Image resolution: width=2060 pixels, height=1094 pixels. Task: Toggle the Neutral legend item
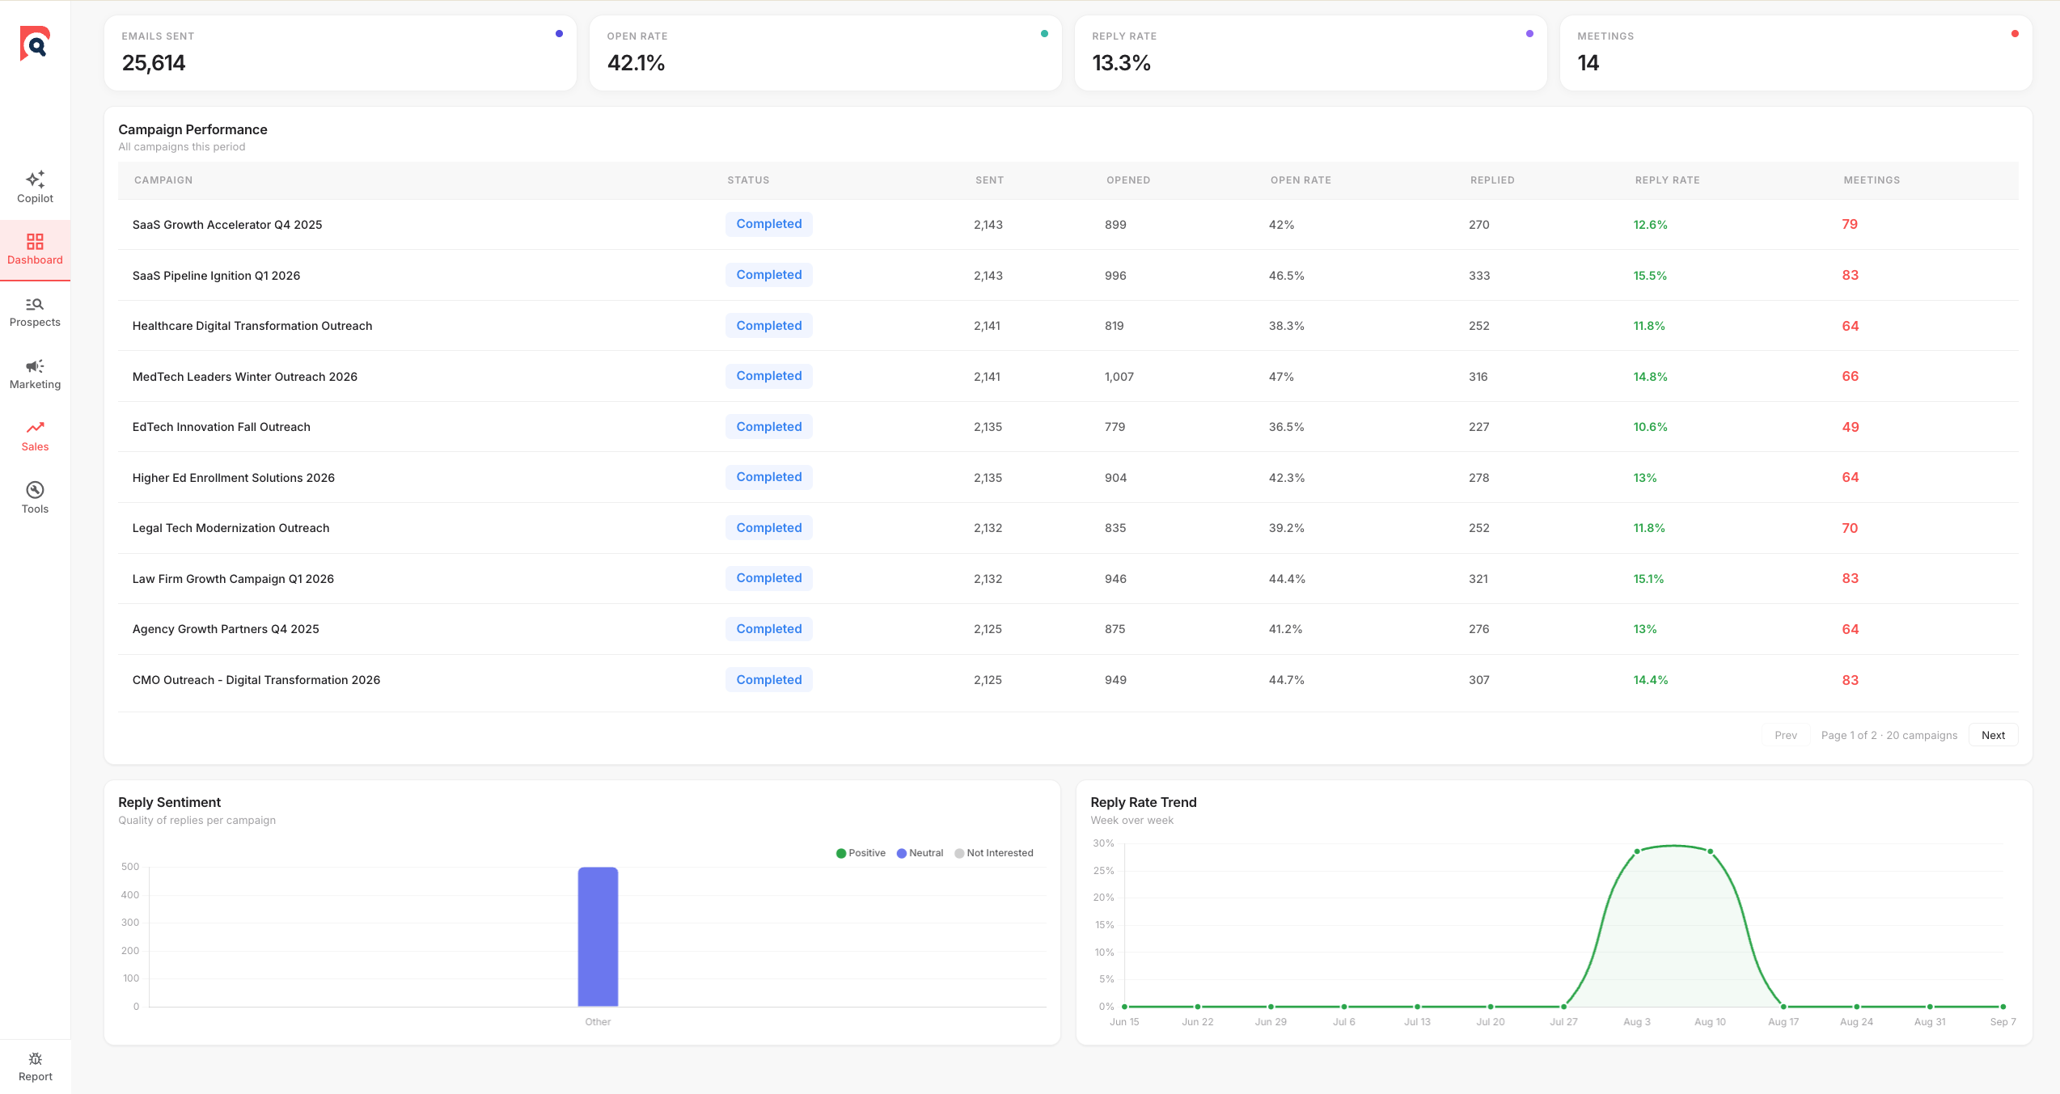pyautogui.click(x=920, y=853)
